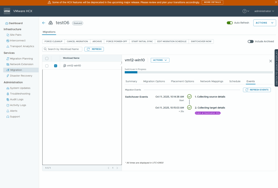
Task: Expand the vm12-win10 ACTIONS dropdown
Action: pos(160,60)
